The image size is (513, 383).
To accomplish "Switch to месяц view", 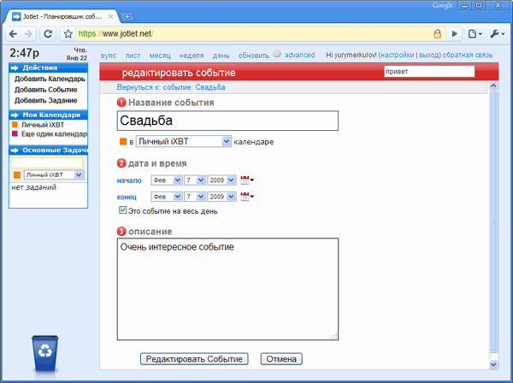I will click(x=160, y=56).
